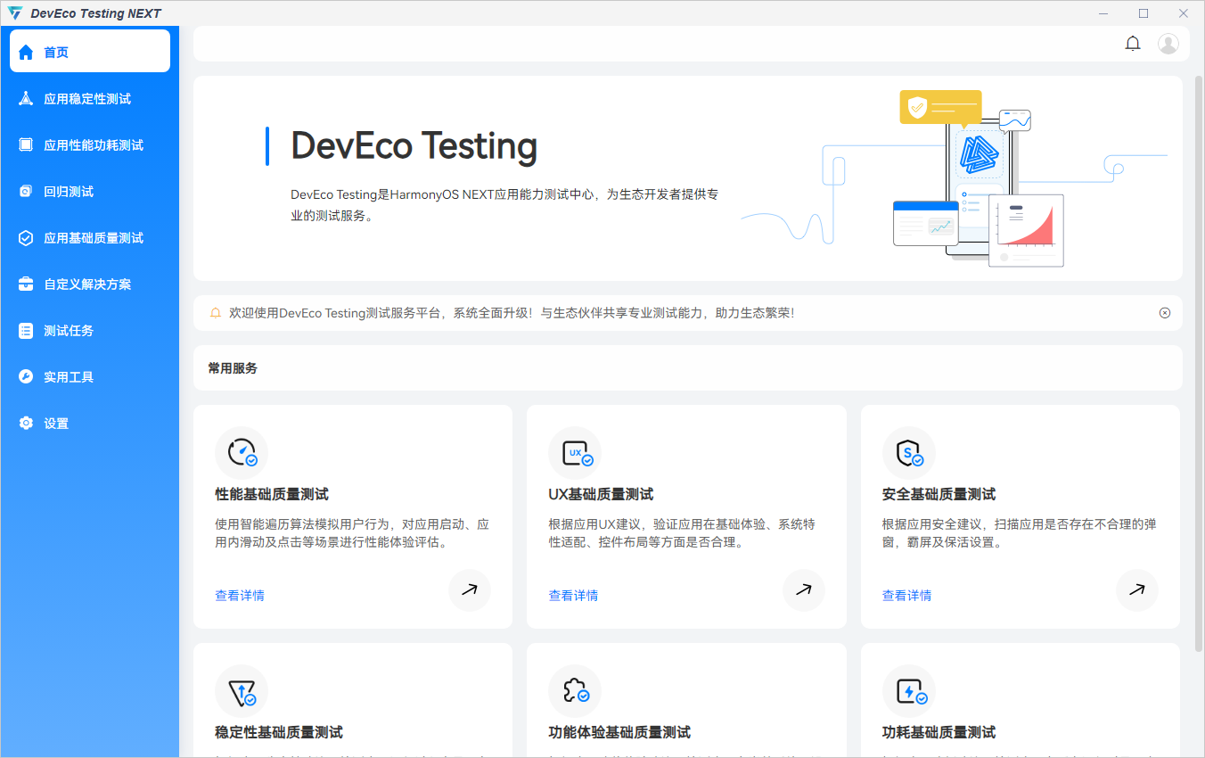Viewport: 1205px width, 758px height.
Task: Open 测试任务 list in the sidebar
Action: click(x=90, y=331)
